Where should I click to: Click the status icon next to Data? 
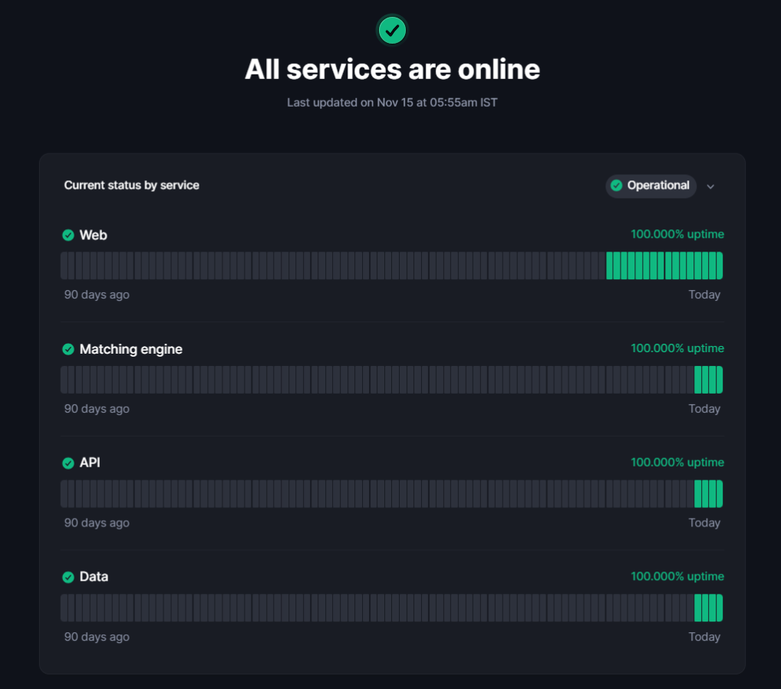coord(68,577)
